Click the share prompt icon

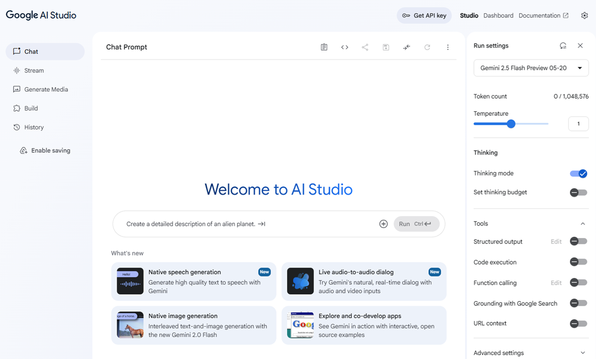point(365,47)
